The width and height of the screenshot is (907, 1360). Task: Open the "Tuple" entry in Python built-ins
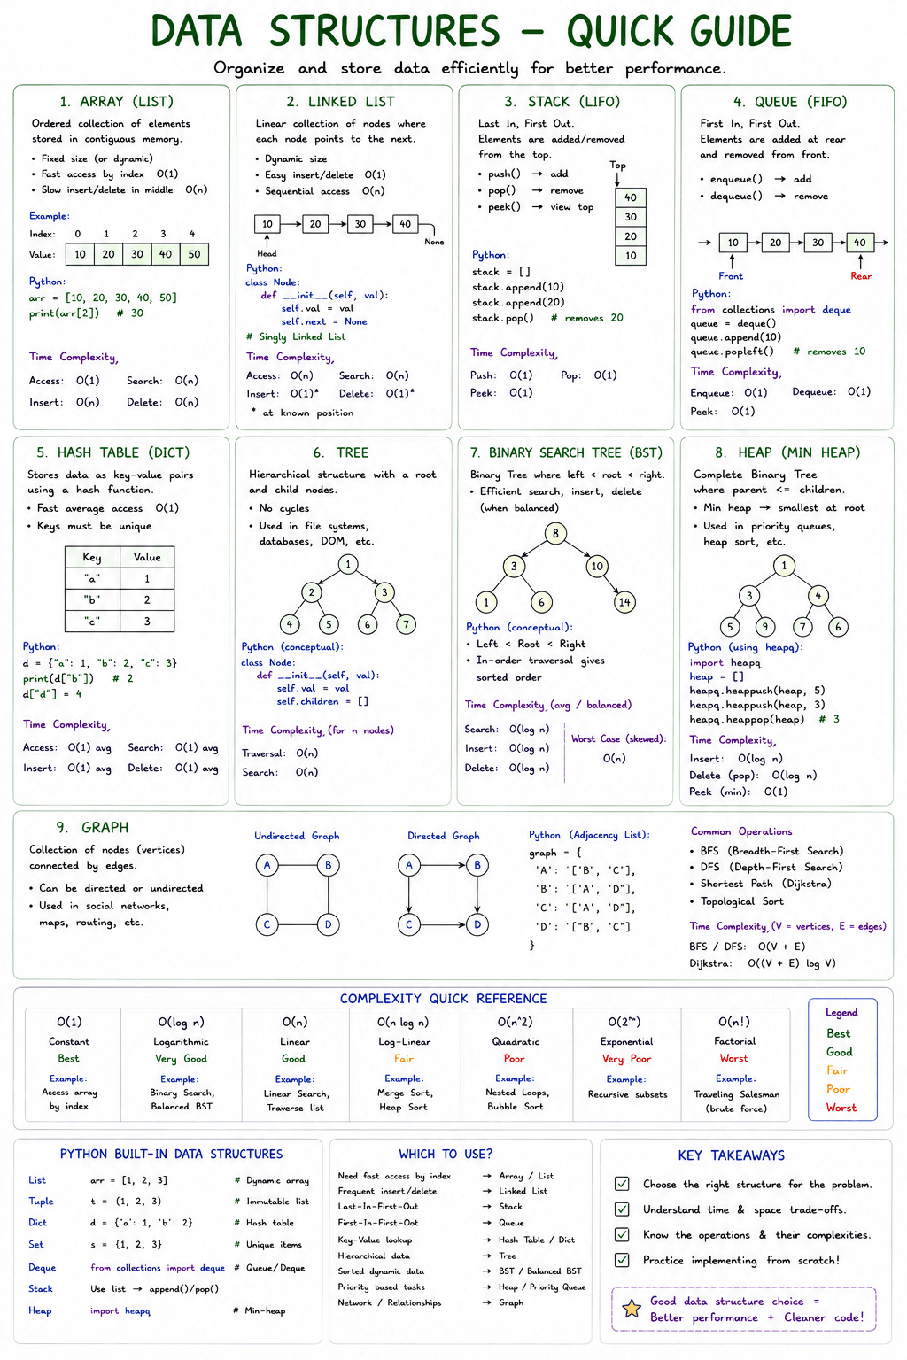tap(41, 1202)
